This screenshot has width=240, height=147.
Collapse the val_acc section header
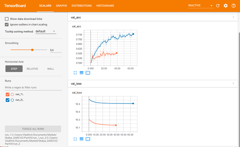[x=153, y=18]
